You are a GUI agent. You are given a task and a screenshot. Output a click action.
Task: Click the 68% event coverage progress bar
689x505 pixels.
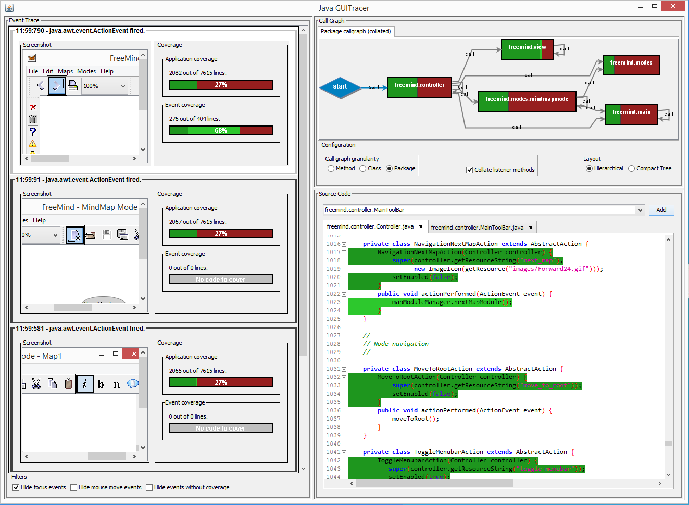pyautogui.click(x=221, y=131)
